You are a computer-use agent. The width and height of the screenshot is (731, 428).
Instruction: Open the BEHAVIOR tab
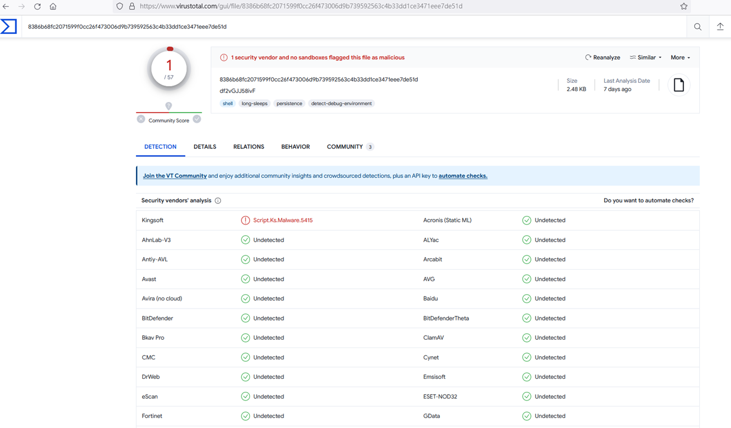tap(296, 147)
